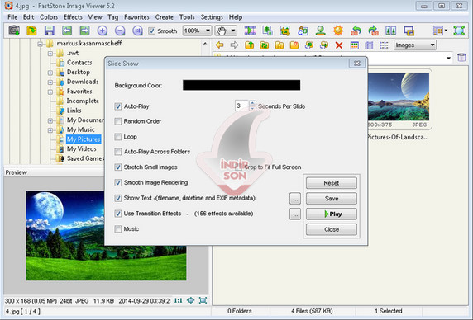Toggle Smooth Image Rendering checkbox
473x320 pixels.
[118, 182]
